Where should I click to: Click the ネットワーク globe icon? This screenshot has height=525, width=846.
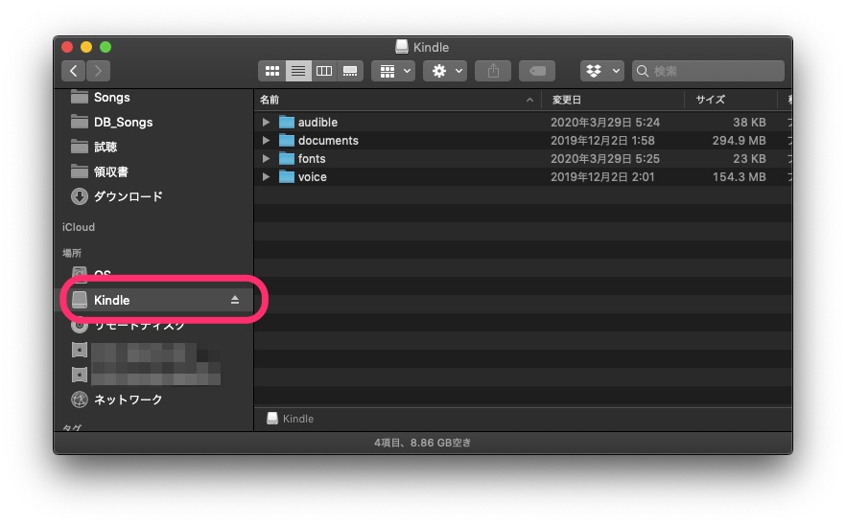80,399
